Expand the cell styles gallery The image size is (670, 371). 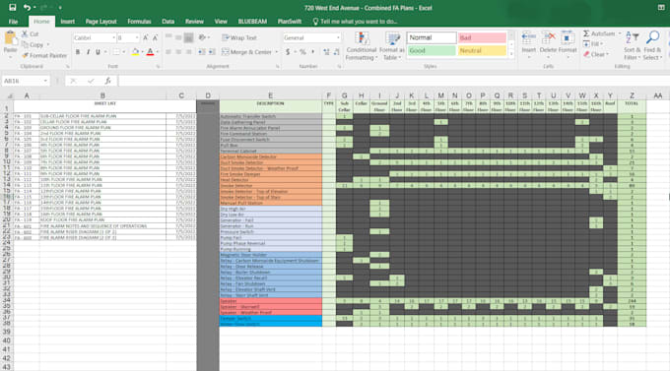(x=511, y=54)
